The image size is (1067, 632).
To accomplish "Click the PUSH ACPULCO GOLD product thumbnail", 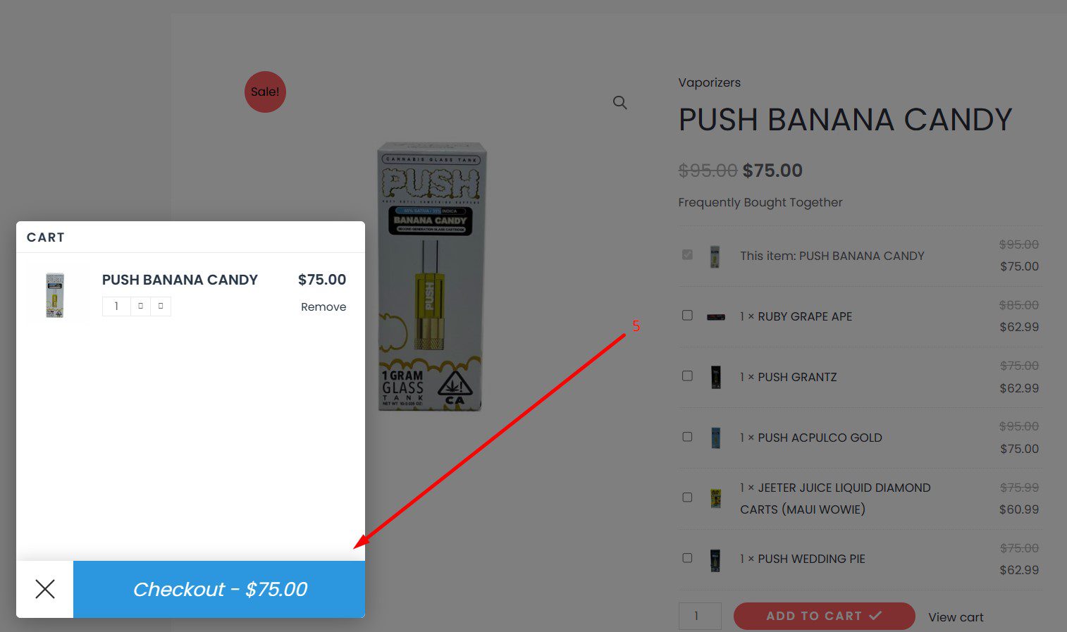I will (715, 438).
